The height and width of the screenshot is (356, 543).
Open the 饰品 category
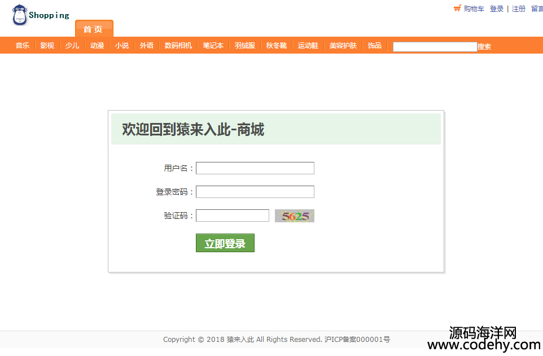pyautogui.click(x=374, y=46)
